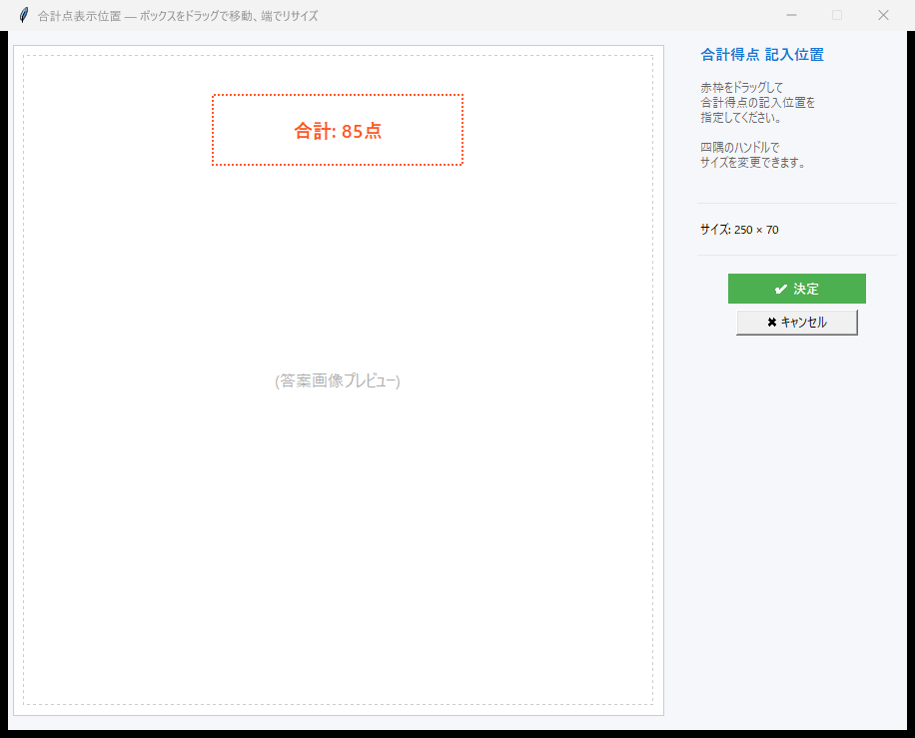
Task: Click the bottom-left corner handle of the score box
Action: coord(212,164)
